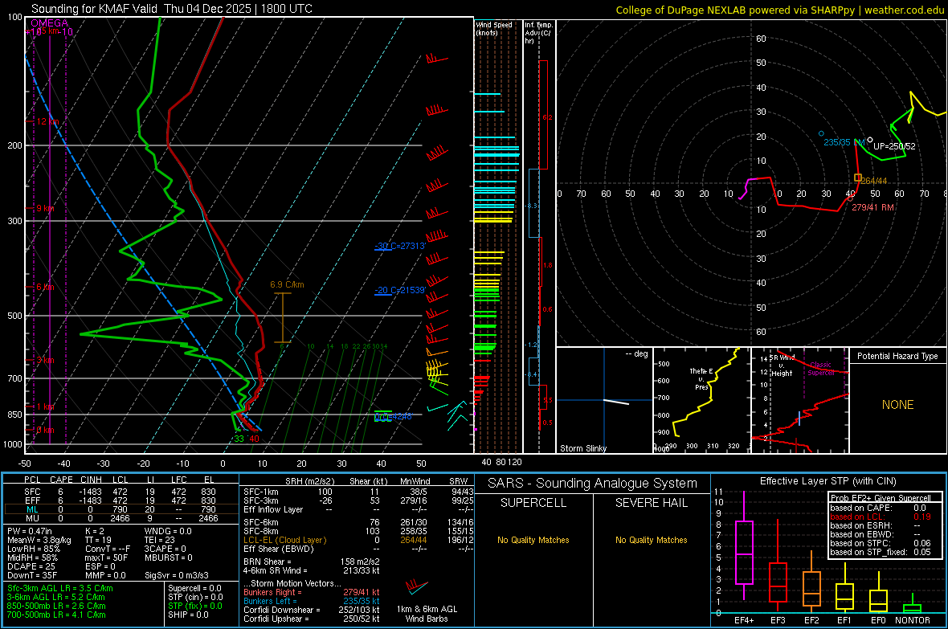The height and width of the screenshot is (629, 948).
Task: Click the 'Wind Speed (knots)' panel header
Action: (x=493, y=28)
